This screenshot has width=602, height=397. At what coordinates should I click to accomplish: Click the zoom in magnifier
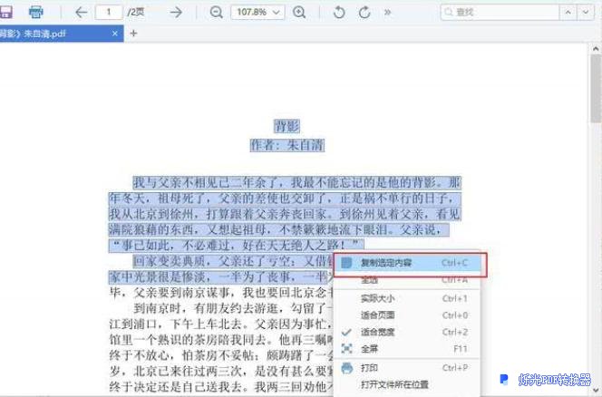point(299,13)
